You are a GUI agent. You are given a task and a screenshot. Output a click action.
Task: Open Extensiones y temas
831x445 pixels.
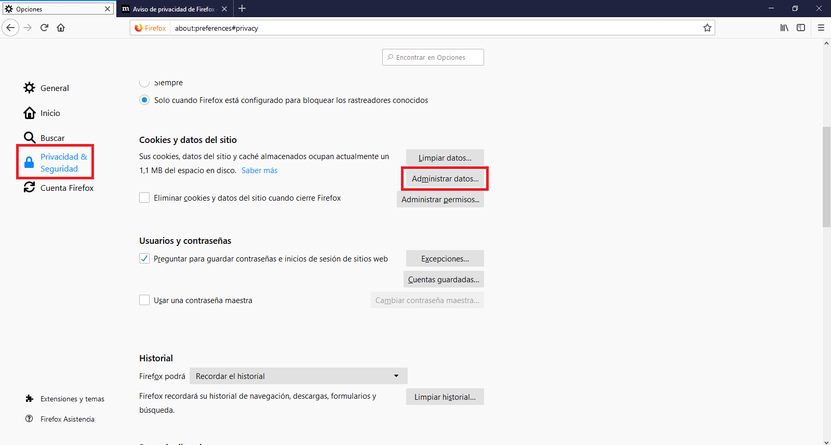[x=65, y=399]
